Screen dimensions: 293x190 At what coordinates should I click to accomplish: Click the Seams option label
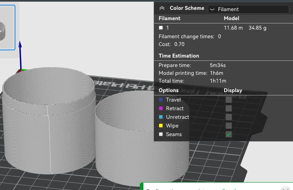click(174, 134)
